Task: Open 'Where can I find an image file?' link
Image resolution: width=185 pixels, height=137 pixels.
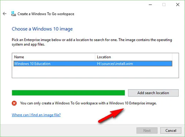Action: pyautogui.click(x=36, y=115)
